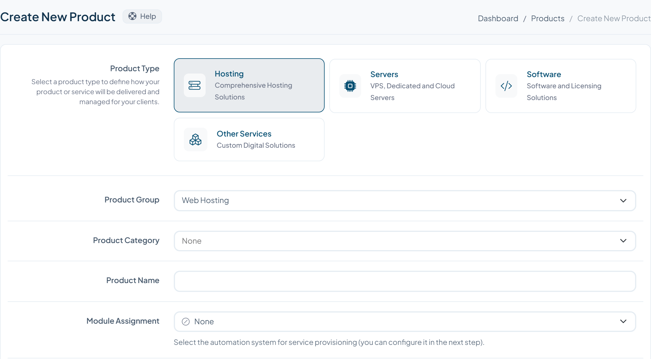The height and width of the screenshot is (359, 651).
Task: Click the 'Software and Licensing Solutions' description
Action: tap(564, 92)
